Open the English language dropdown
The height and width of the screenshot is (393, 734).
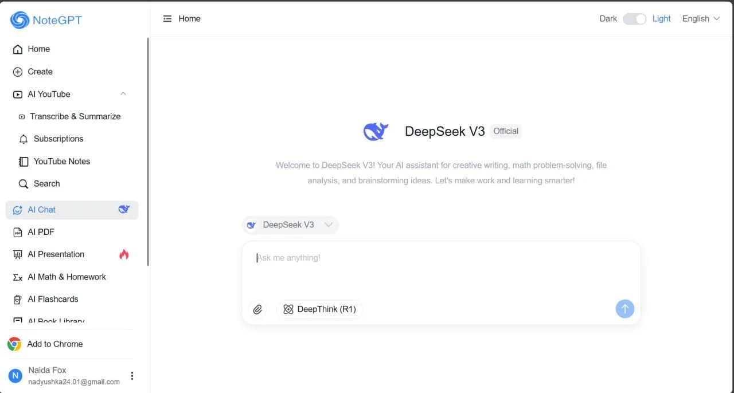coord(701,19)
